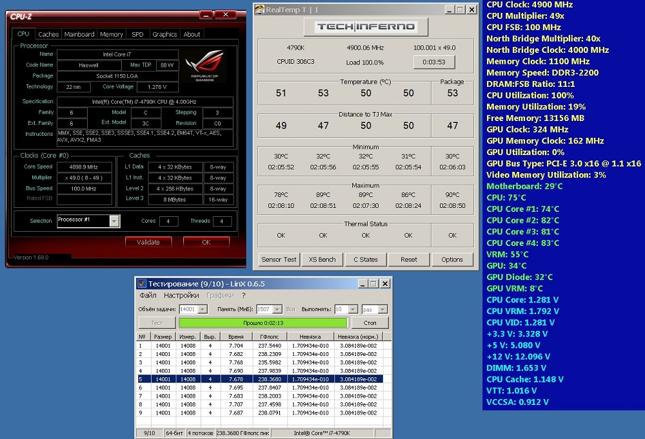This screenshot has width=645, height=439.
Task: Close the LinX window
Action: 384,283
